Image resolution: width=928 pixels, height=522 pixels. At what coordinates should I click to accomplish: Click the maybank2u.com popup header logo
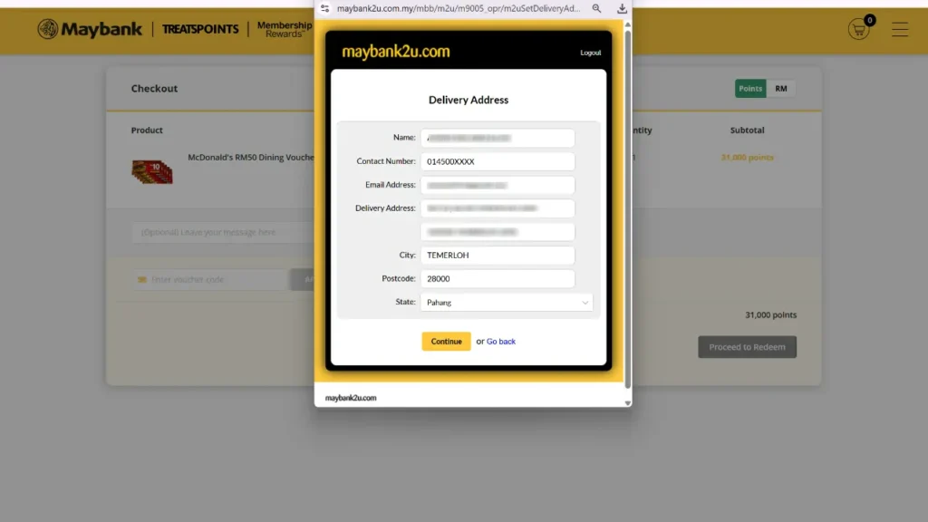tap(396, 52)
